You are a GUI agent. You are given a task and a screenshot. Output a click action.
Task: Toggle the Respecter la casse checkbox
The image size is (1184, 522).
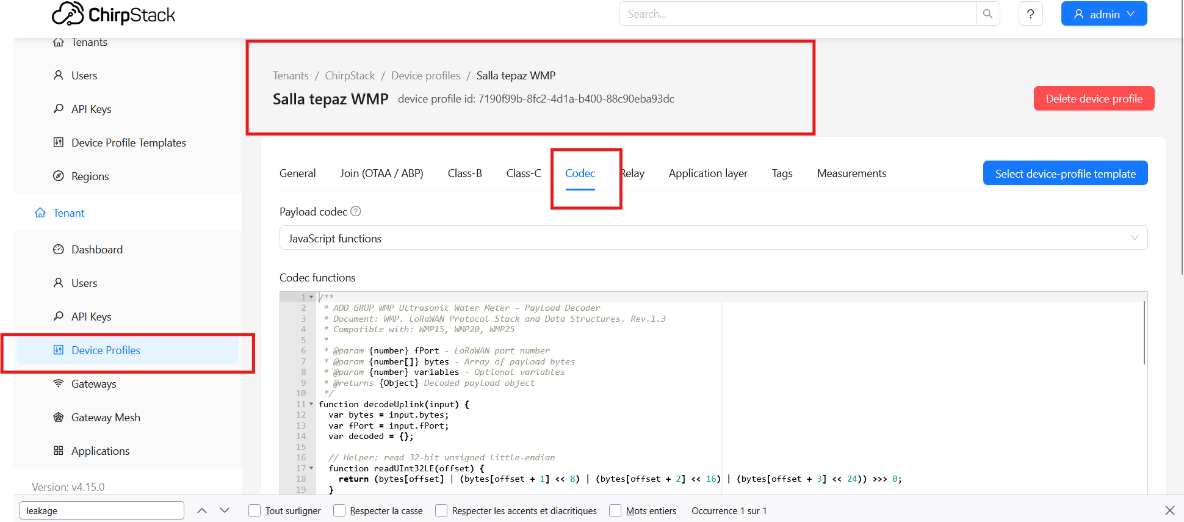point(339,510)
